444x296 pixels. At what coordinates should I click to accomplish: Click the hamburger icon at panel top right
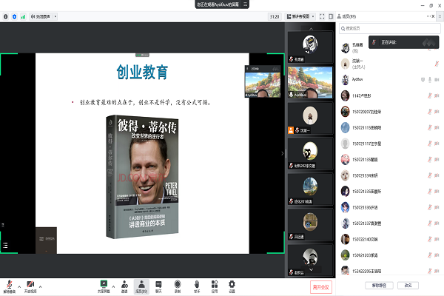(x=440, y=16)
